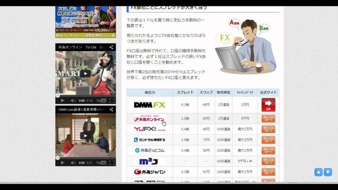
Task: Mute the DMM.com証券 video volume
Action: (x=73, y=163)
